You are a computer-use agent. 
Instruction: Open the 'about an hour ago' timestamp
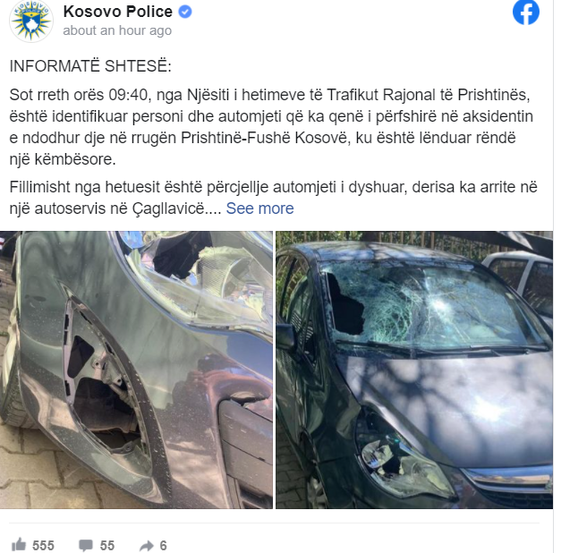(x=117, y=30)
